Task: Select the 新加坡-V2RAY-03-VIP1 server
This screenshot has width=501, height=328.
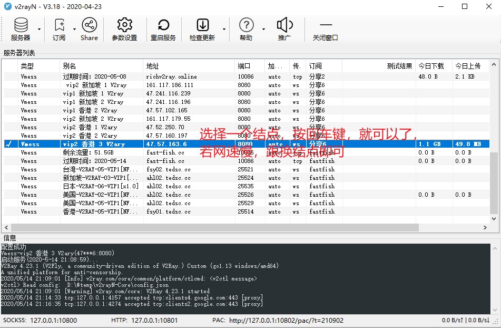Action: pos(245,178)
